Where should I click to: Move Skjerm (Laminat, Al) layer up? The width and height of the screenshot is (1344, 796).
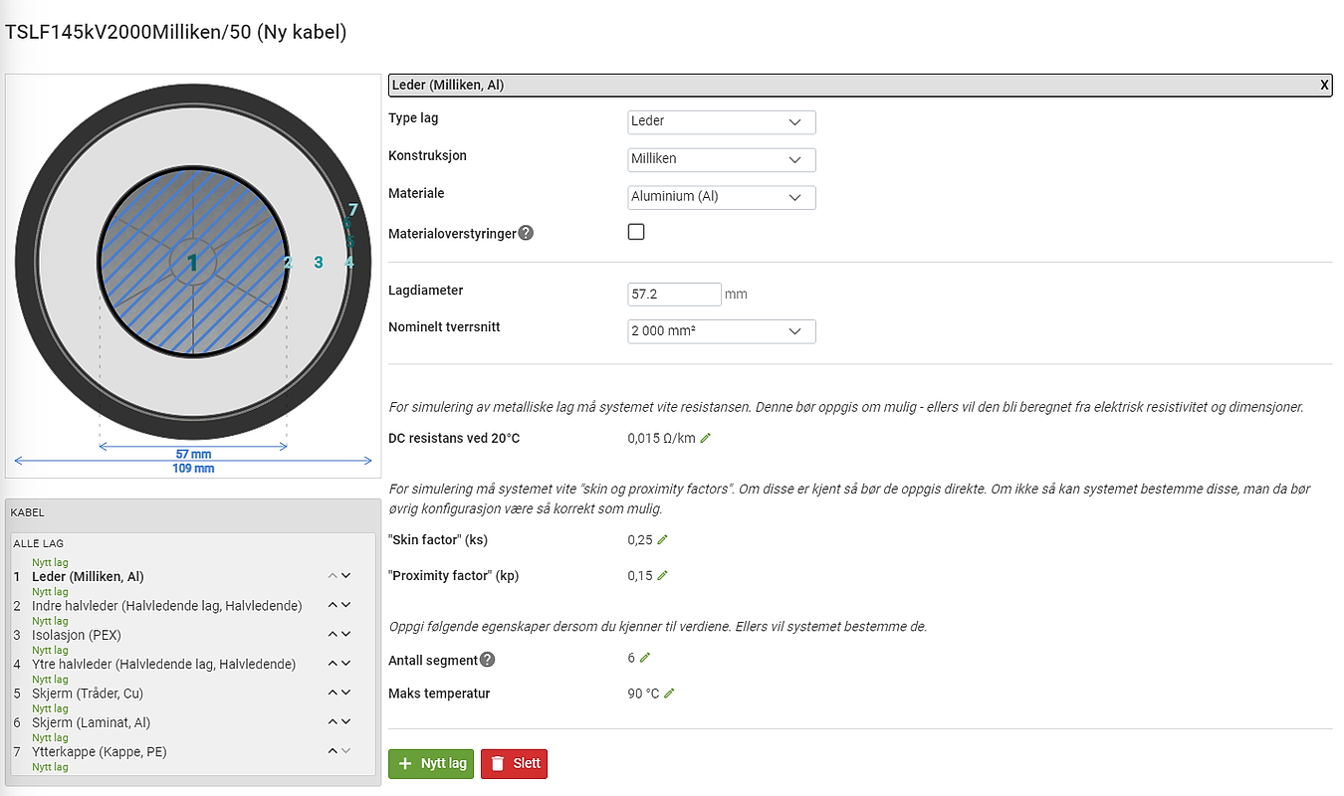pyautogui.click(x=334, y=721)
